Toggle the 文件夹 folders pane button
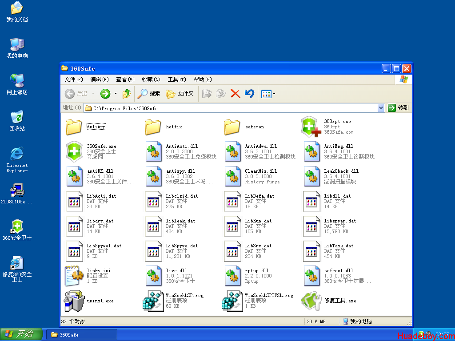Viewport: 455px width, 341px height. (x=180, y=94)
